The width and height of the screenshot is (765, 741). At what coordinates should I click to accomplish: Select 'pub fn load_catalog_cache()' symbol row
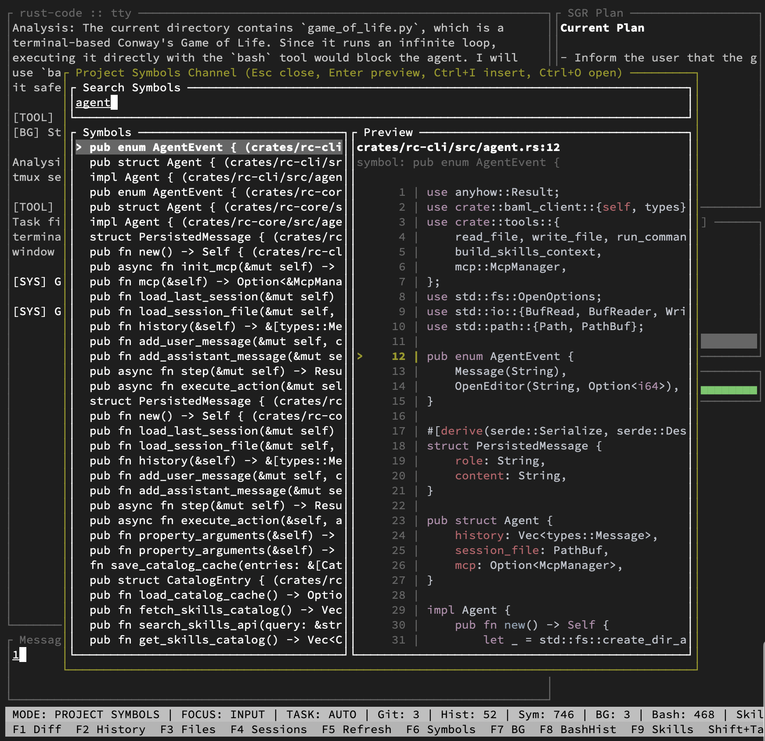209,595
